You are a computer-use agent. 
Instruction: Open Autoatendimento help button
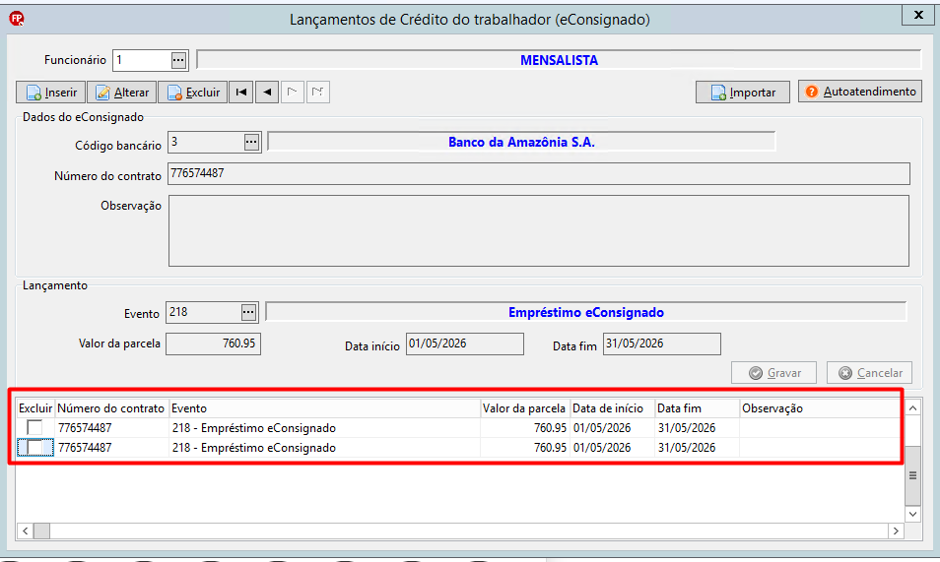click(859, 92)
